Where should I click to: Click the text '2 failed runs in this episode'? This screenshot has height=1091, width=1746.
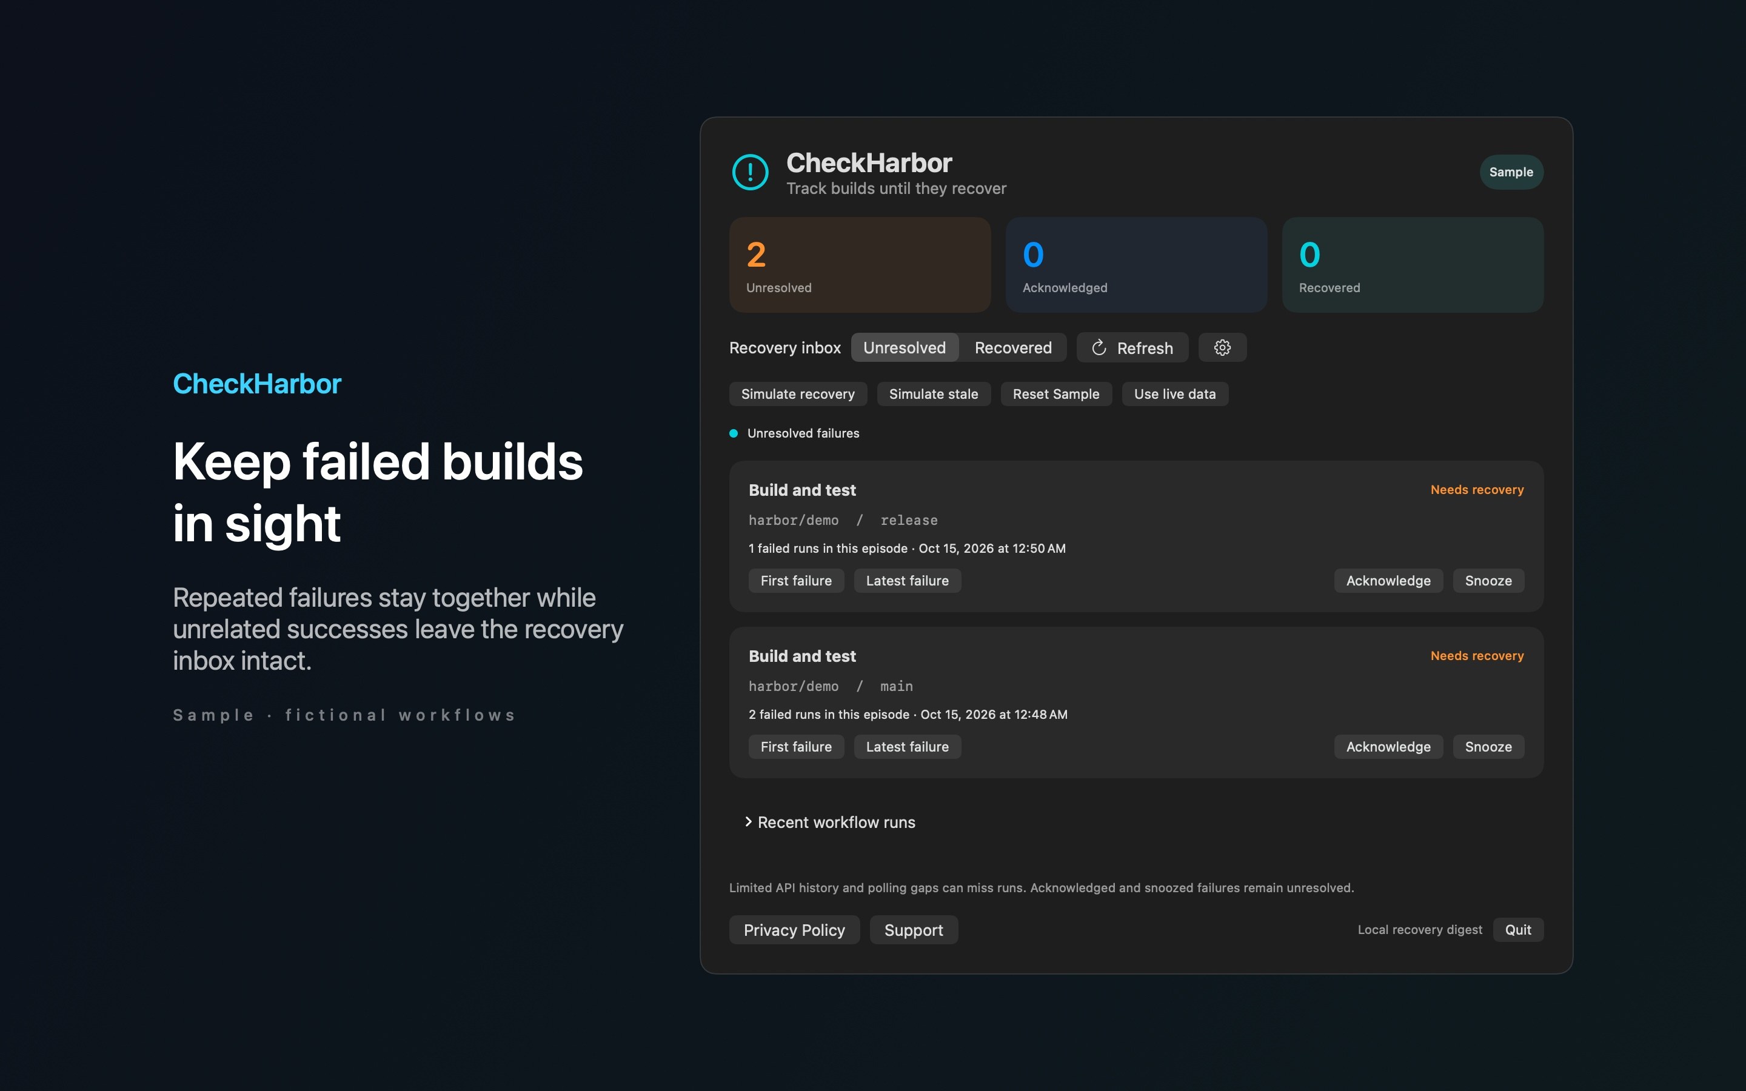click(x=828, y=715)
